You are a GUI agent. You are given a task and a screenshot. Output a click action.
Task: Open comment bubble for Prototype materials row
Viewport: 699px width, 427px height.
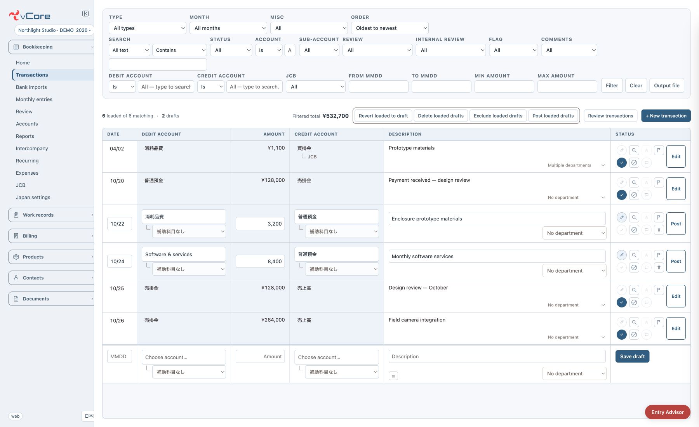click(646, 163)
